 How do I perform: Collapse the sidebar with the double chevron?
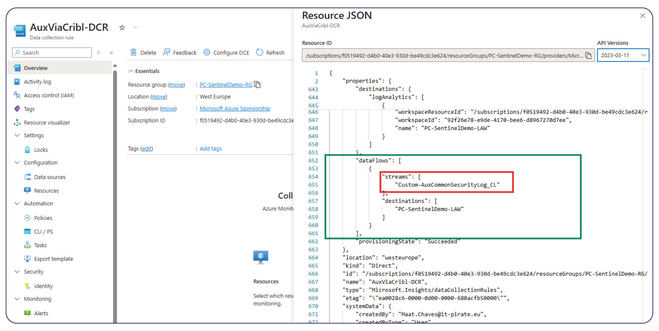[x=111, y=53]
